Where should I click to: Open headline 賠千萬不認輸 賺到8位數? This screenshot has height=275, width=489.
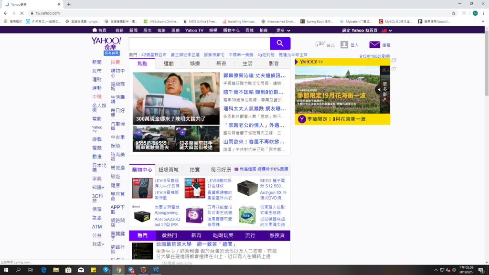254,92
